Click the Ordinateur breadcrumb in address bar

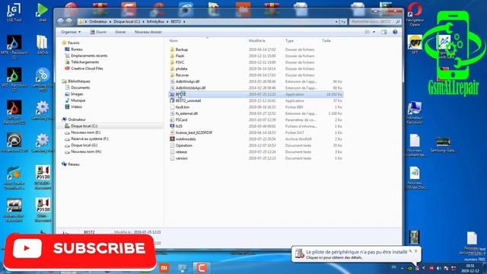click(98, 22)
